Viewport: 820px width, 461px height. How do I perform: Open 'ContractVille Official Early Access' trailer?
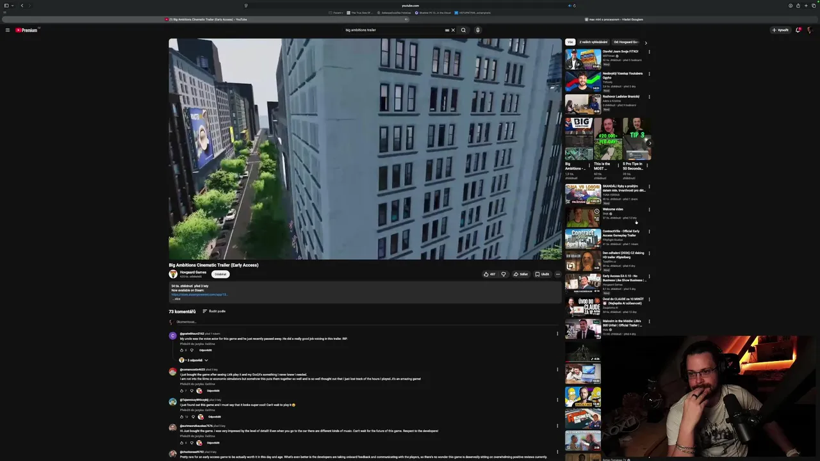583,238
